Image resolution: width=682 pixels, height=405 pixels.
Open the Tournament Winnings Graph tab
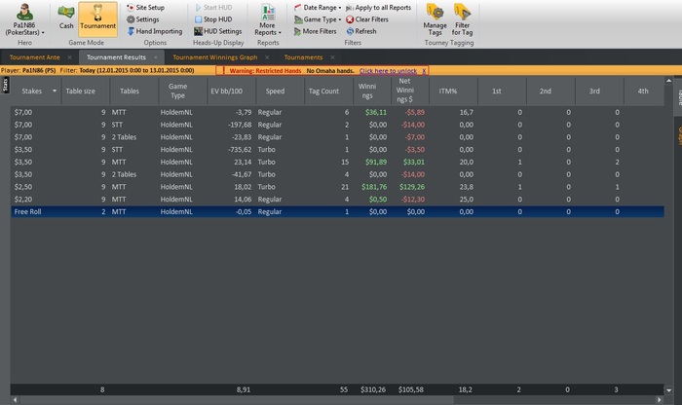(215, 57)
